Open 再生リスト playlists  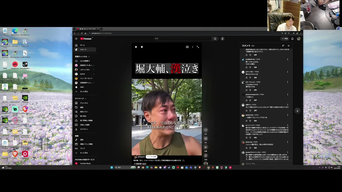click(84, 112)
